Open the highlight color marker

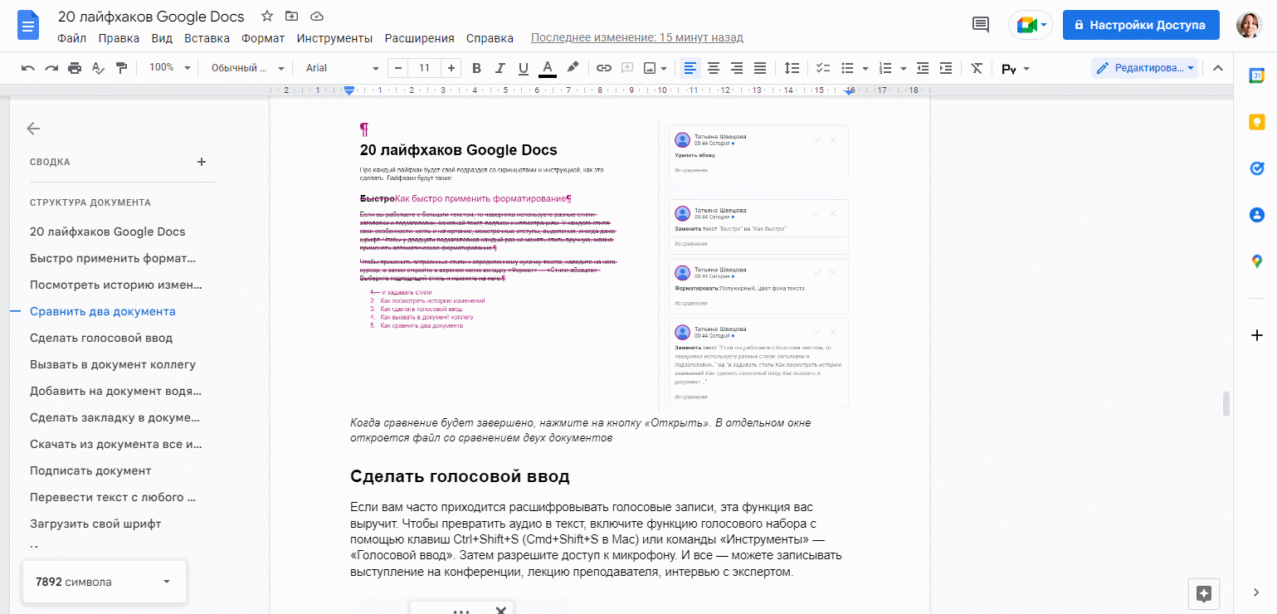coord(572,68)
